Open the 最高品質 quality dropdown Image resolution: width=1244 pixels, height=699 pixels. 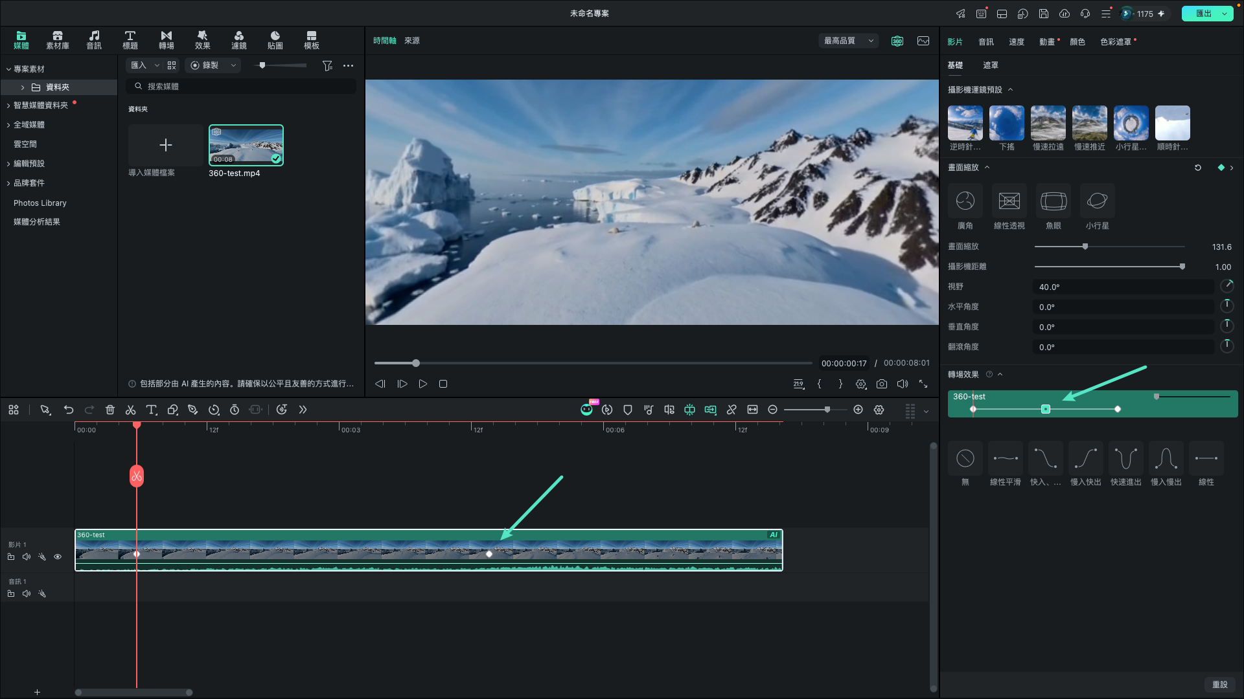(x=849, y=41)
